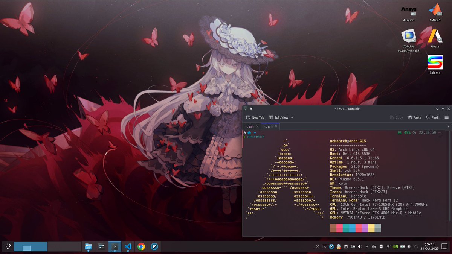Switch to the highlighted virtual desktop in pager
Image resolution: width=452 pixels, height=254 pixels.
coord(31,246)
